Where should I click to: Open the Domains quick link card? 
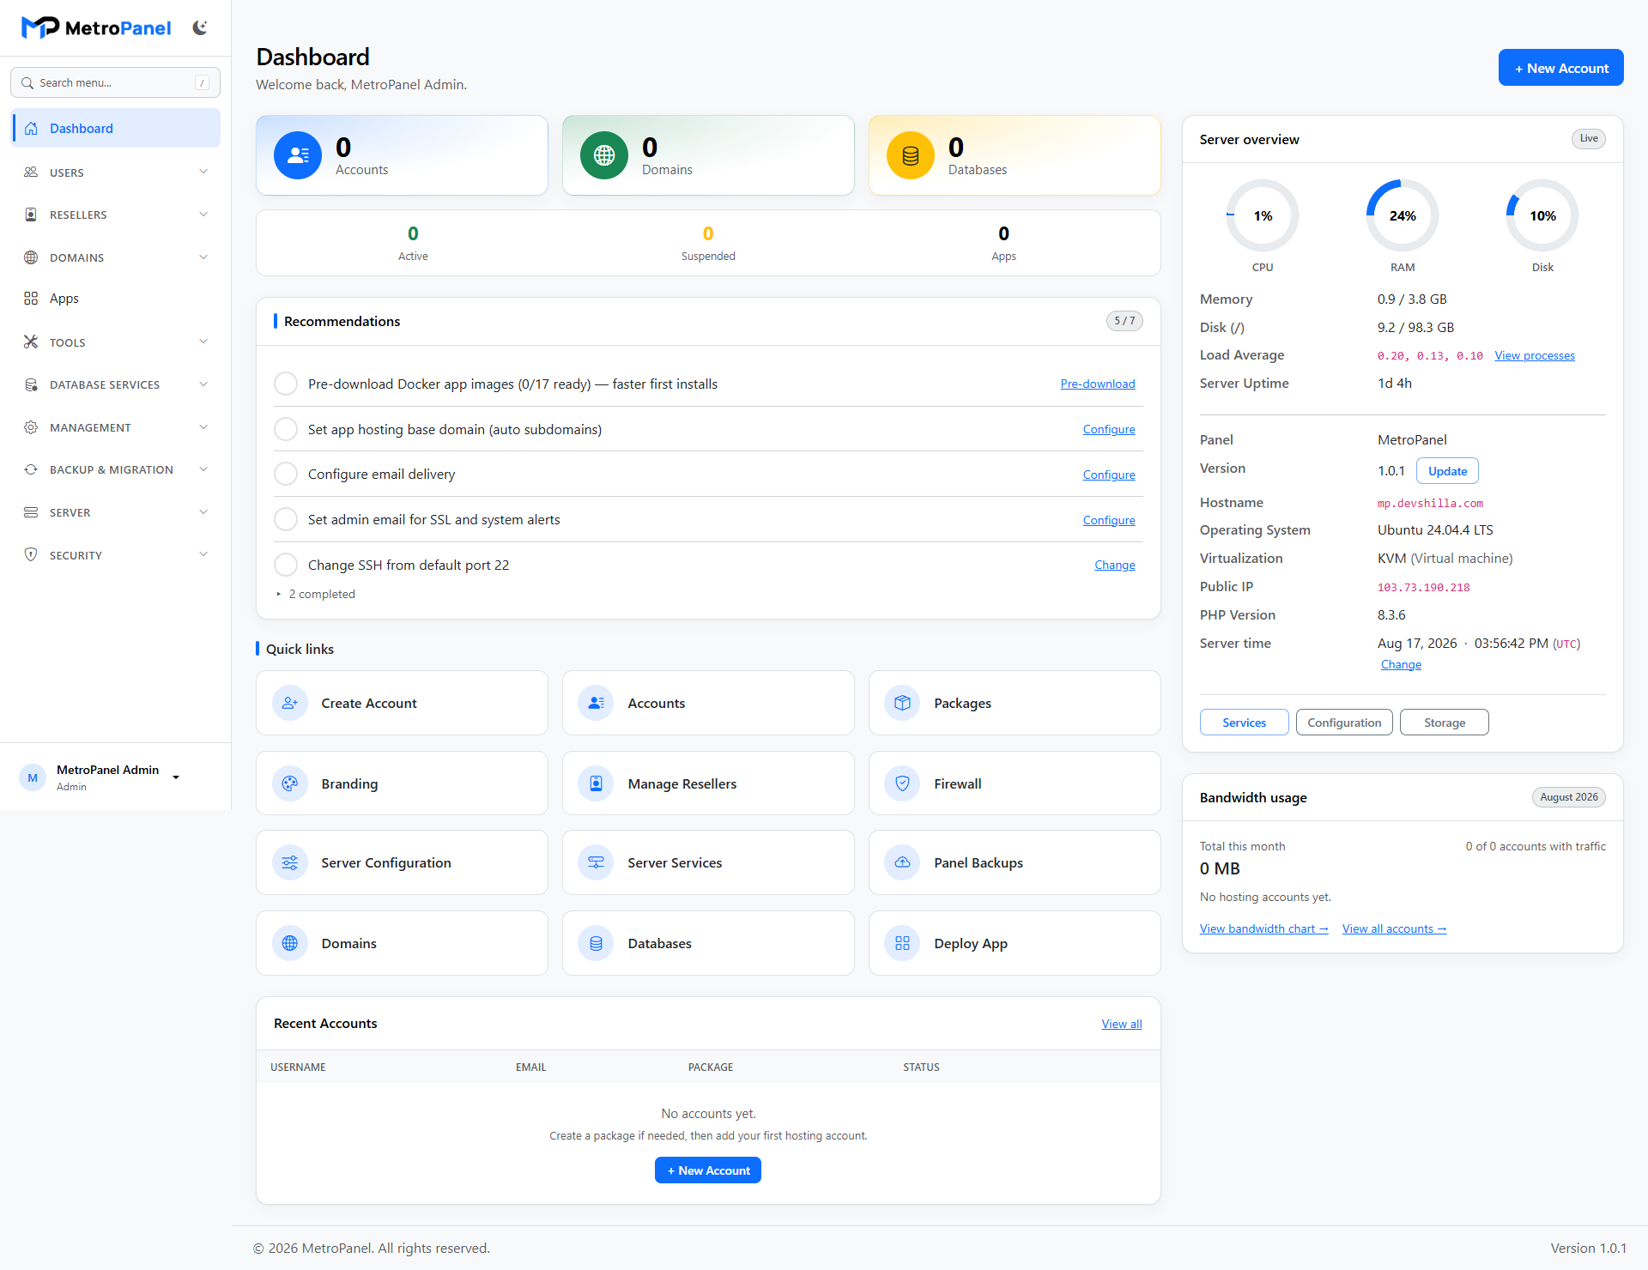click(402, 943)
